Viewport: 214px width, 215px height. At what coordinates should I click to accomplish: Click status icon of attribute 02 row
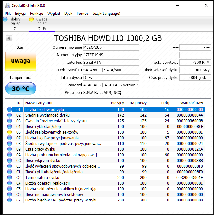coord(9,115)
